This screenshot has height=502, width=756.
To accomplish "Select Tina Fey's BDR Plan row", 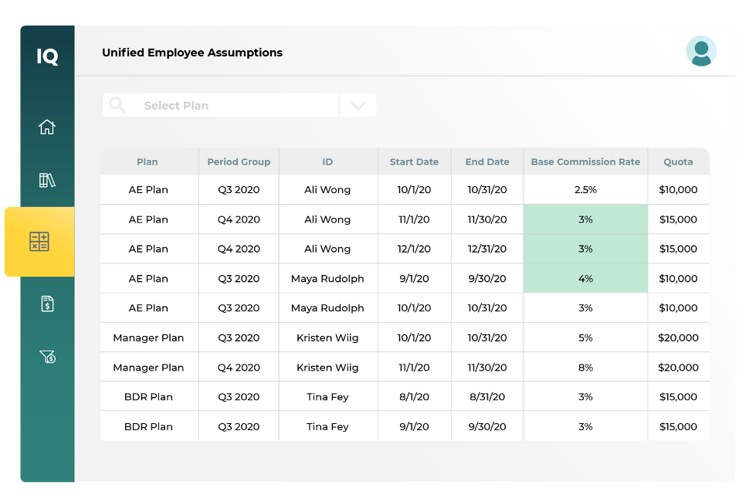I will pos(327,396).
